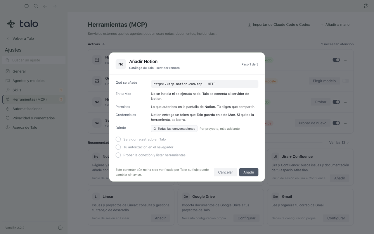
Task: Enable the switch beside Elegir modelo
Action: click(x=346, y=81)
